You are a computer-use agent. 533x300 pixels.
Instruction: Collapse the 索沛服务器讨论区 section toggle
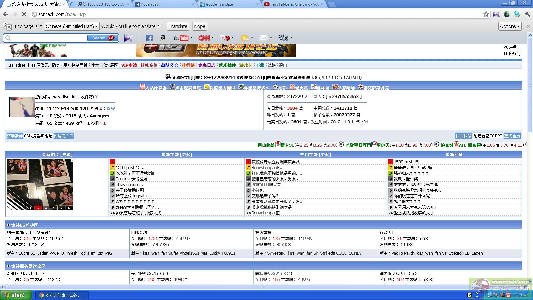point(8,266)
